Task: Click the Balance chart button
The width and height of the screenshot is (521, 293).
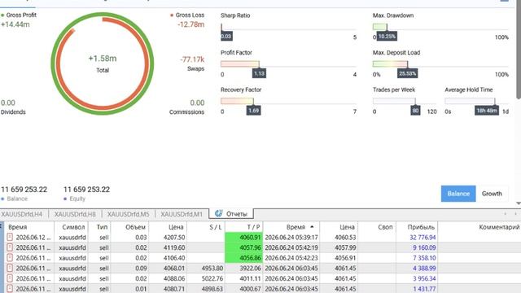Action: point(458,194)
